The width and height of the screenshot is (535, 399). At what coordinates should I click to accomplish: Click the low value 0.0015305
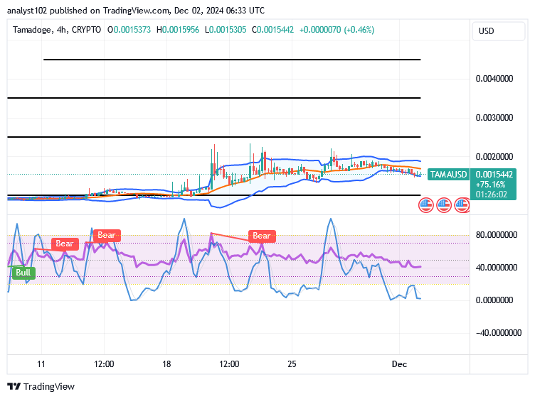coord(228,30)
